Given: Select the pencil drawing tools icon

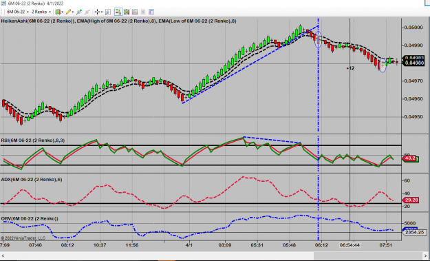Looking at the screenshot, I should pyautogui.click(x=68, y=12).
